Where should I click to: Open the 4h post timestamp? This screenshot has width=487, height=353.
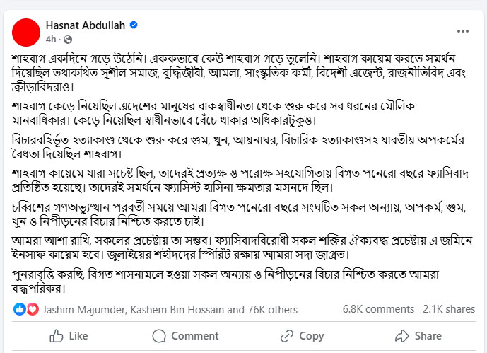tap(51, 40)
